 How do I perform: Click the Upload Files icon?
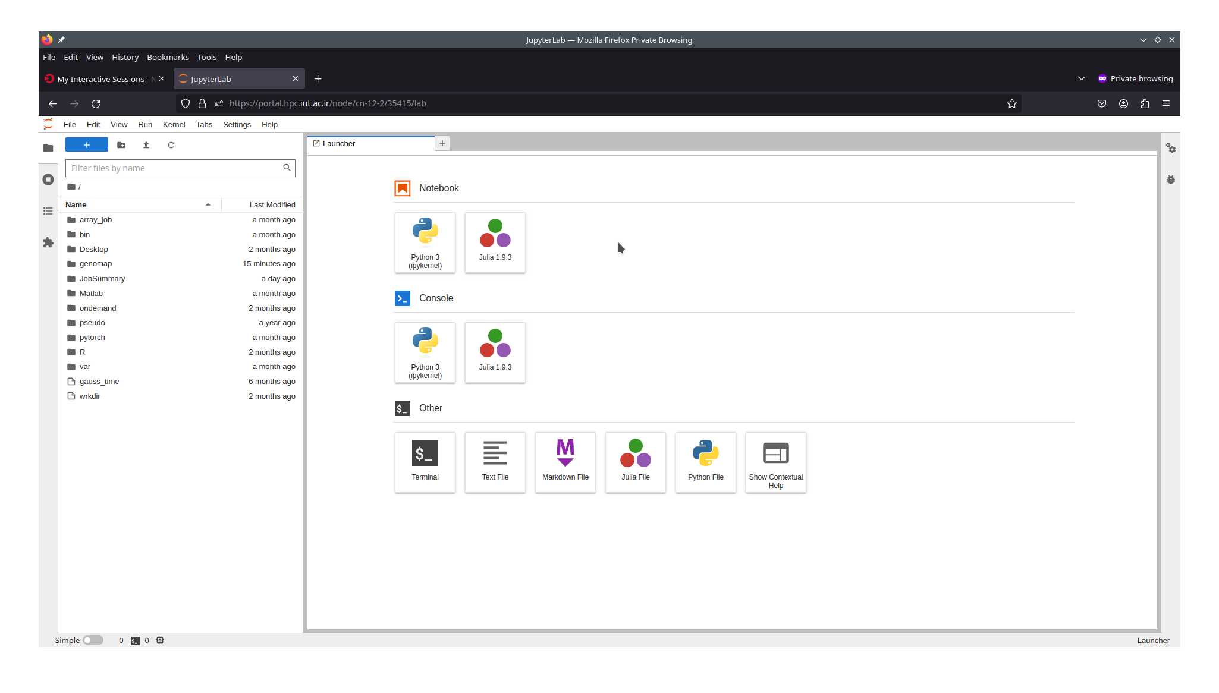pos(146,145)
